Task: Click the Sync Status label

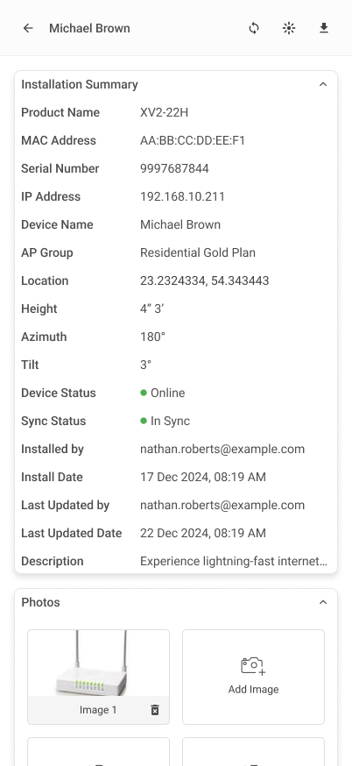Action: pos(53,421)
